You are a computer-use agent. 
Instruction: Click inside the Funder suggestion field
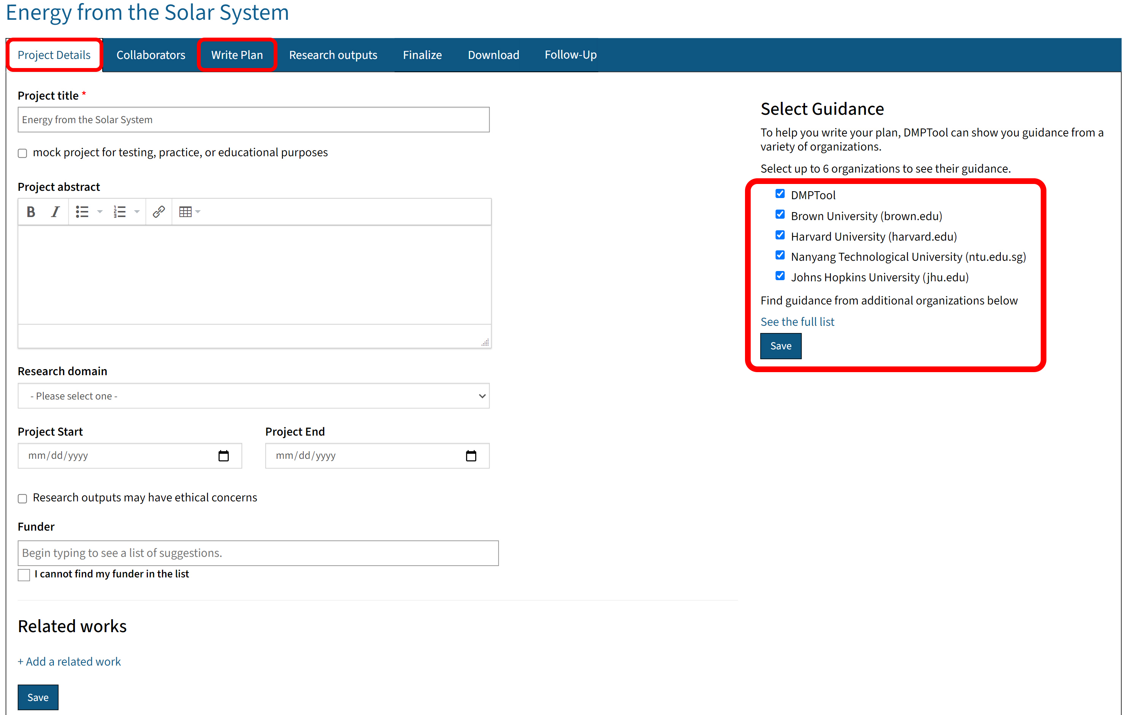tap(258, 553)
